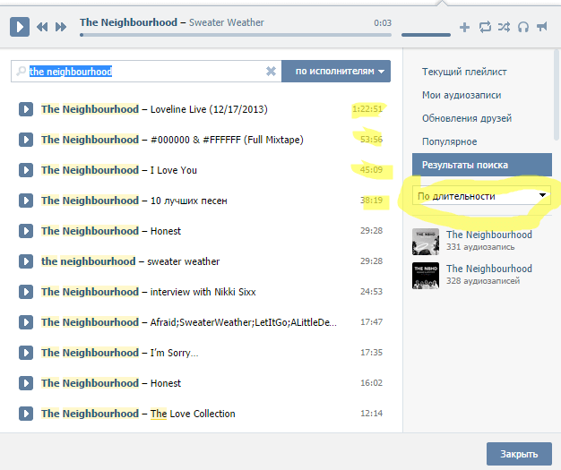Click title '#000000 & #FFFFFF (Full Mixtape)'
Viewport: 561px width, 470px height.
click(227, 140)
